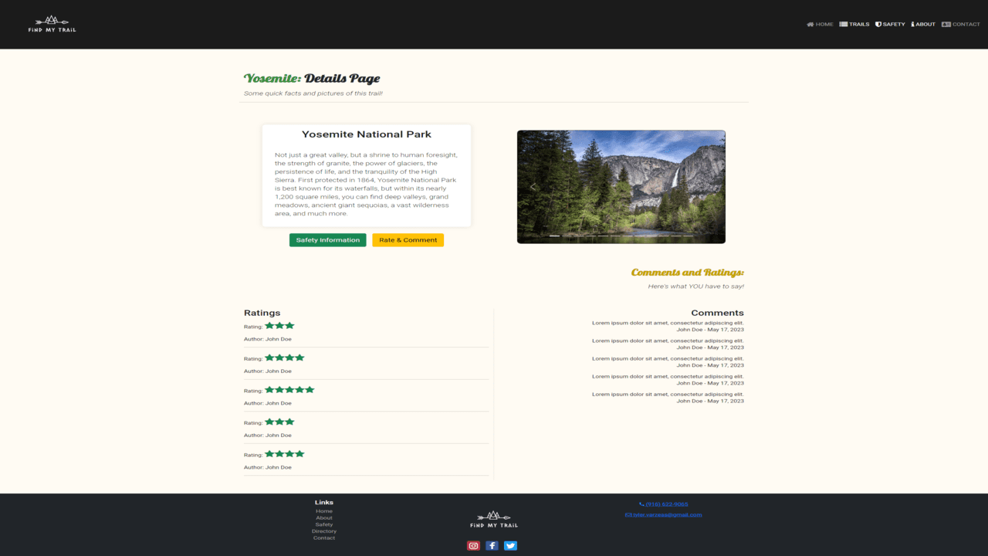Open the Twitter icon in footer
The image size is (988, 556).
510,546
